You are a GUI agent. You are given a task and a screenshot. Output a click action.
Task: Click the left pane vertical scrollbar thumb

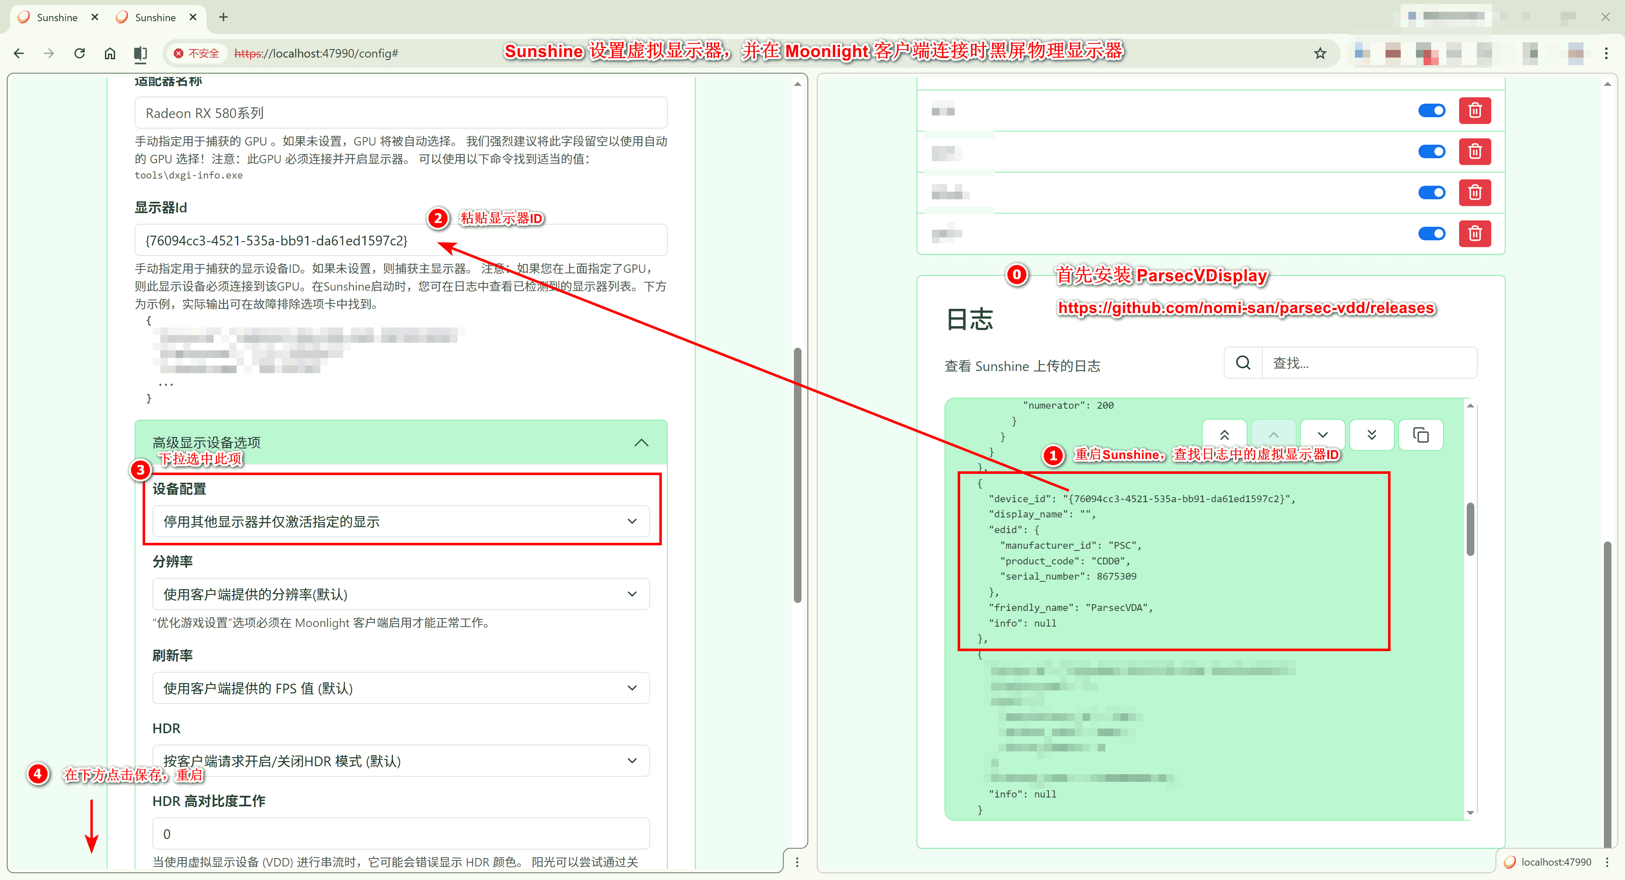click(797, 474)
